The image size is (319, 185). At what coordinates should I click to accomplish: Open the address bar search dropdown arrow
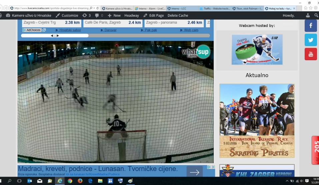point(94,8)
